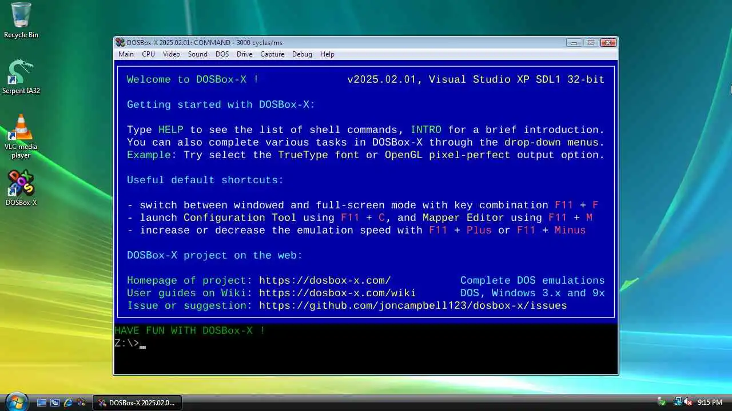Select the VLC media player desktop icon
The height and width of the screenshot is (411, 732).
(21, 136)
